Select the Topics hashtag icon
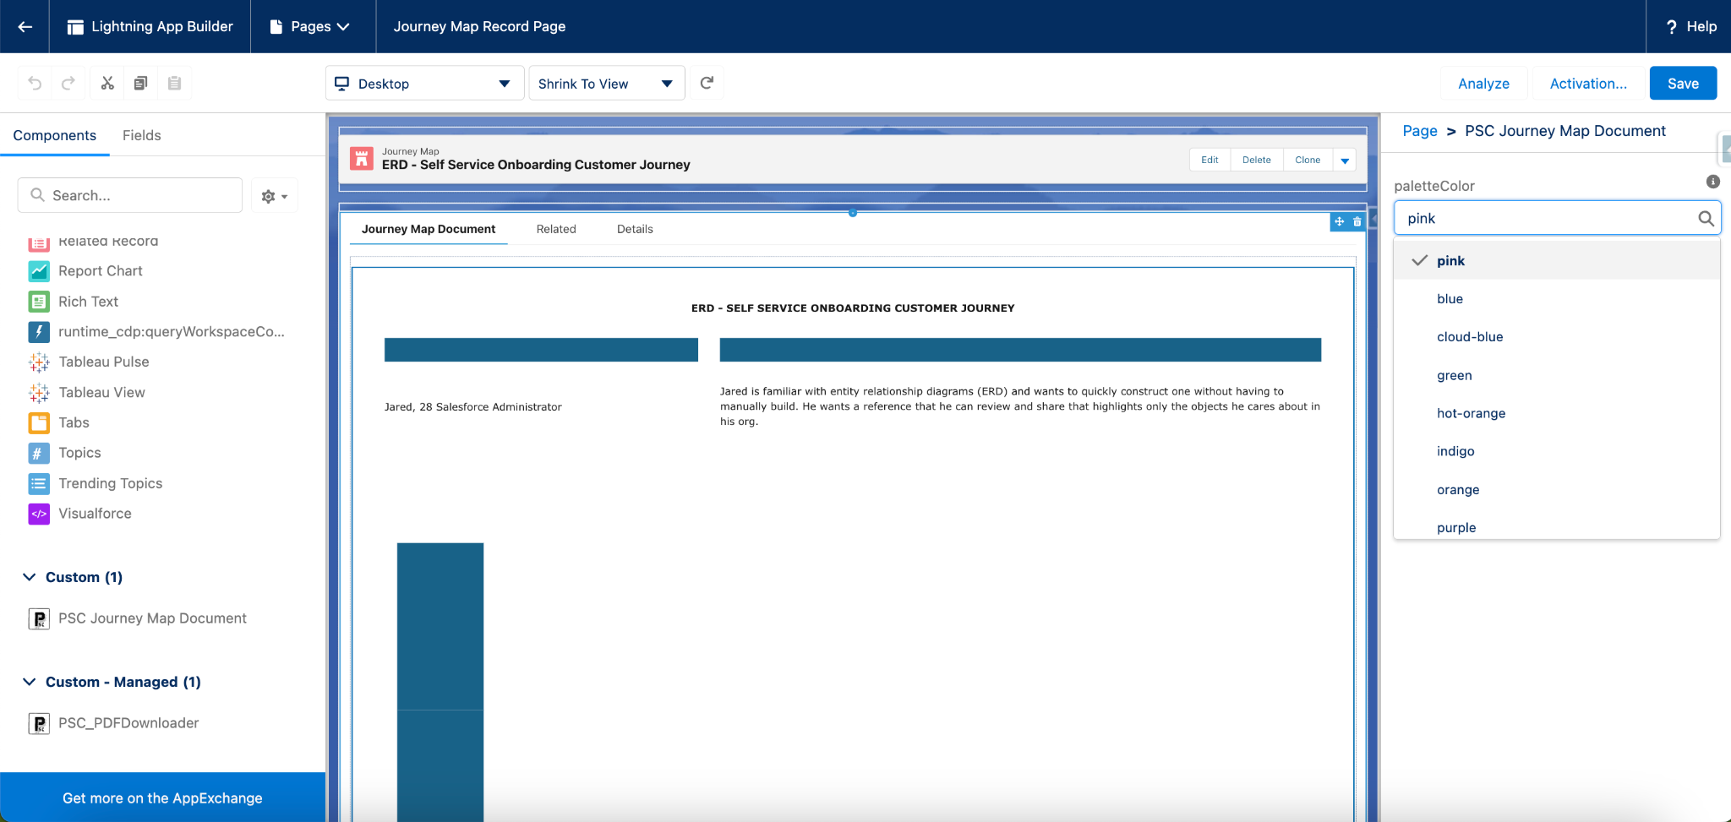This screenshot has width=1731, height=822. [39, 453]
